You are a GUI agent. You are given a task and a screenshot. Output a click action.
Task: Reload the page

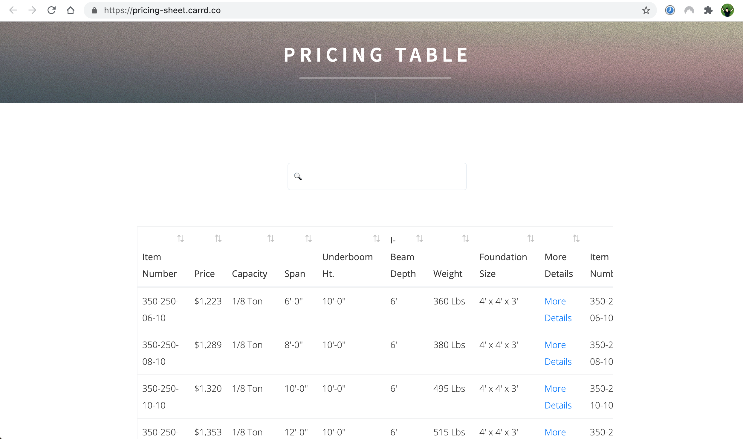pos(51,10)
